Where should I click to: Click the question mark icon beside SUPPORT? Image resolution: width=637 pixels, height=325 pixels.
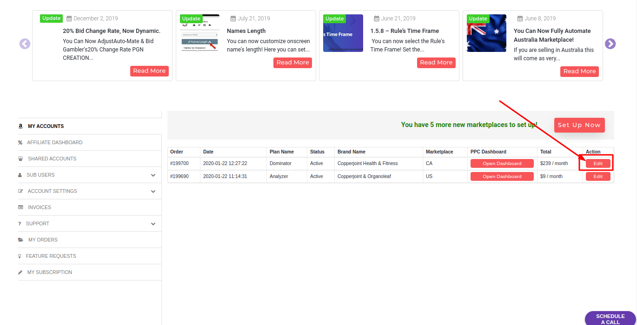pyautogui.click(x=20, y=223)
